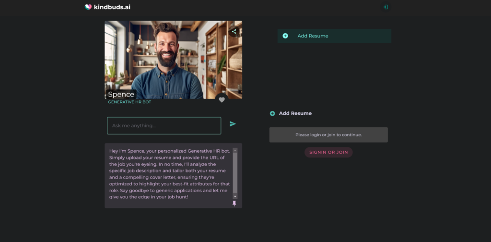491x242 pixels.
Task: Click the login icon in top bar
Action: 386,7
